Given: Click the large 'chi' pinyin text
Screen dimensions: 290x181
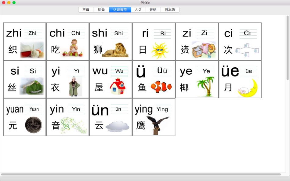Looking at the screenshot, I should [x=57, y=33].
